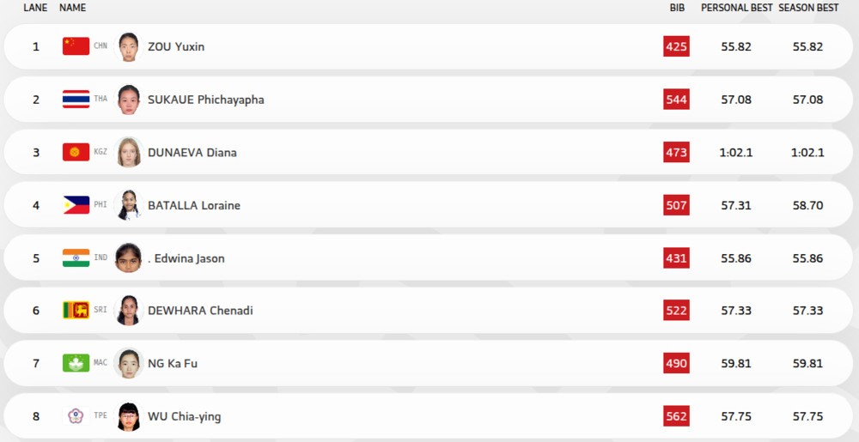Viewport: 859px width, 442px height.
Task: Select DEWHARA Chenadi's name
Action: point(200,310)
